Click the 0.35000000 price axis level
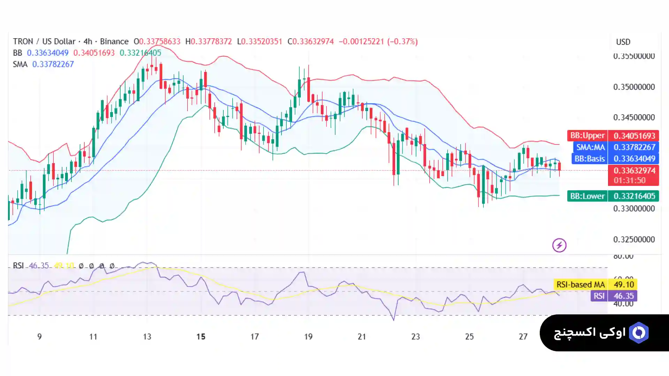This screenshot has width=669, height=376. point(634,87)
